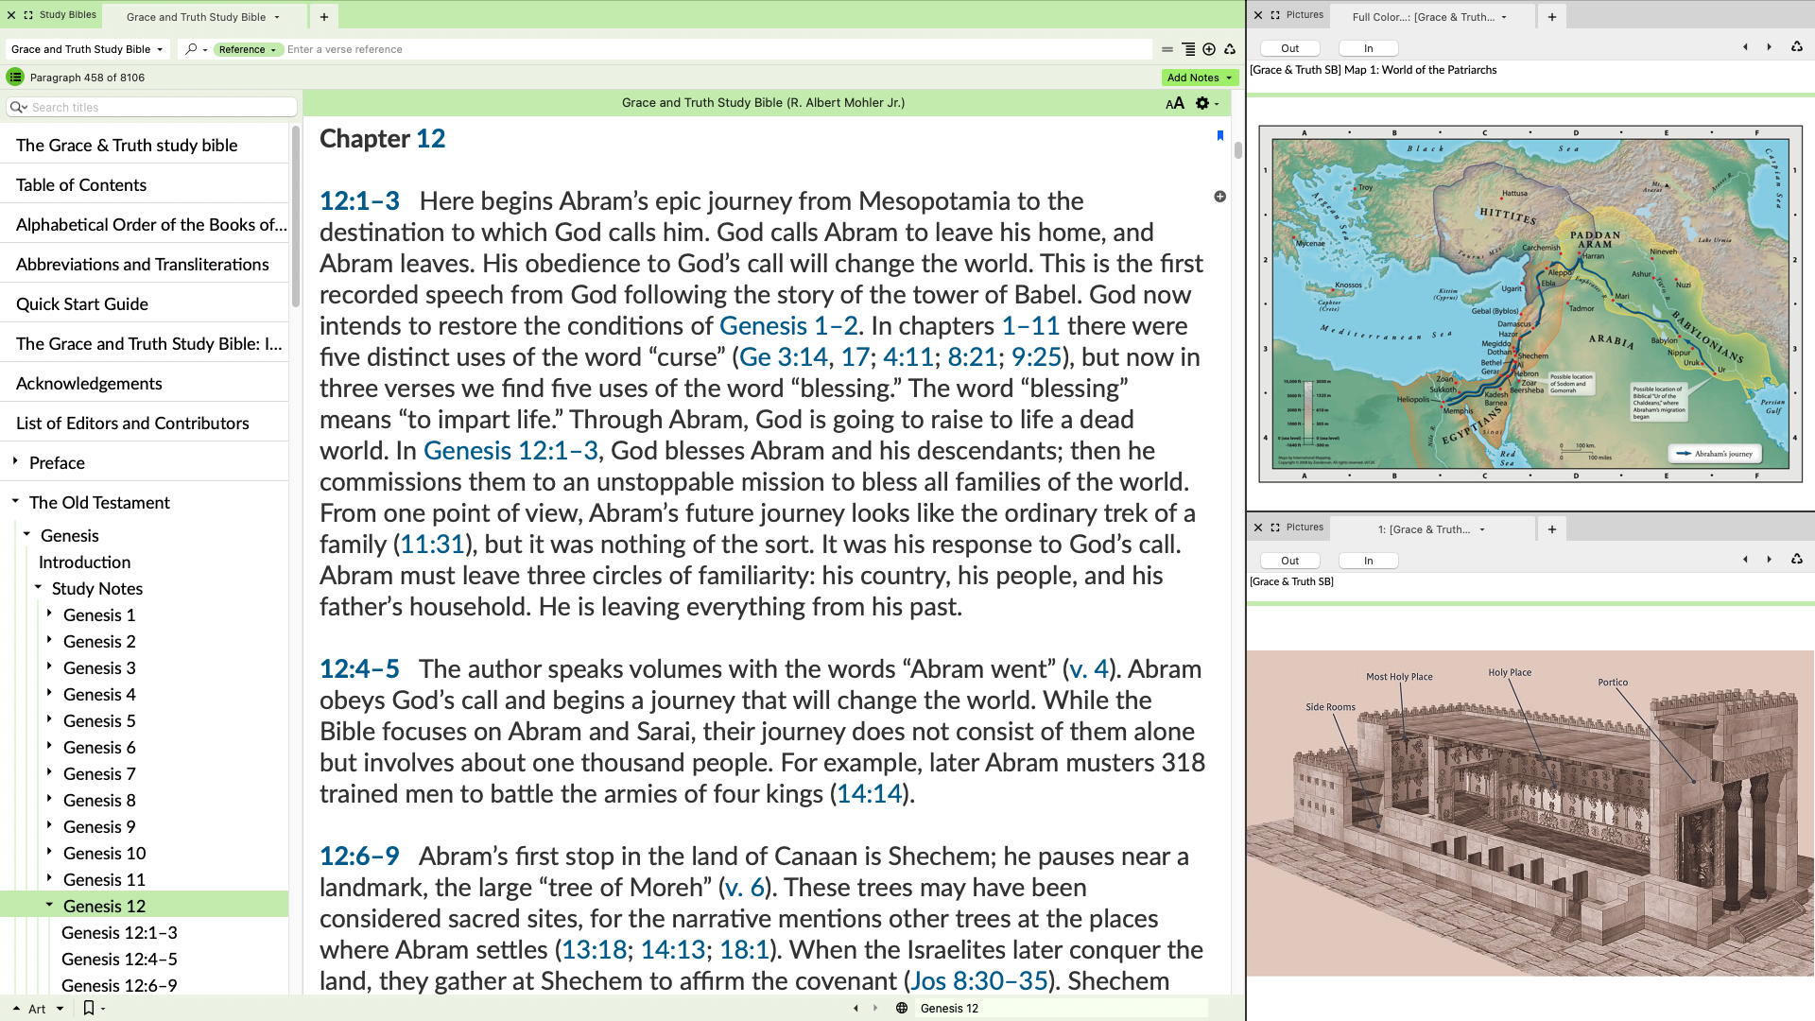
Task: Click the blue bookmark icon beside Chapter 12
Action: click(1220, 135)
